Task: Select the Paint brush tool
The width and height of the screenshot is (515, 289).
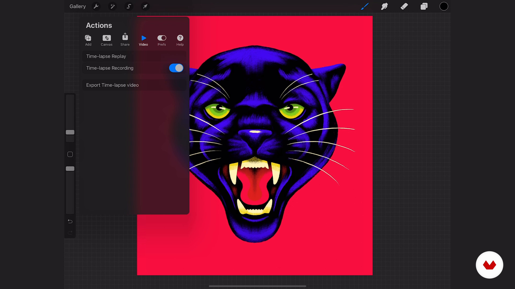Action: tap(365, 6)
